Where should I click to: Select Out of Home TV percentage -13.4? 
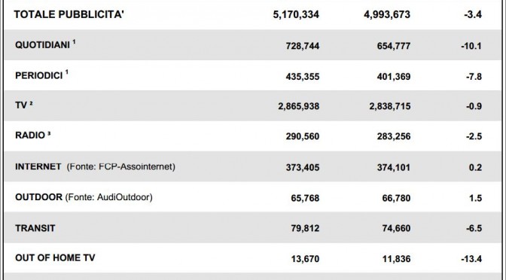click(471, 259)
